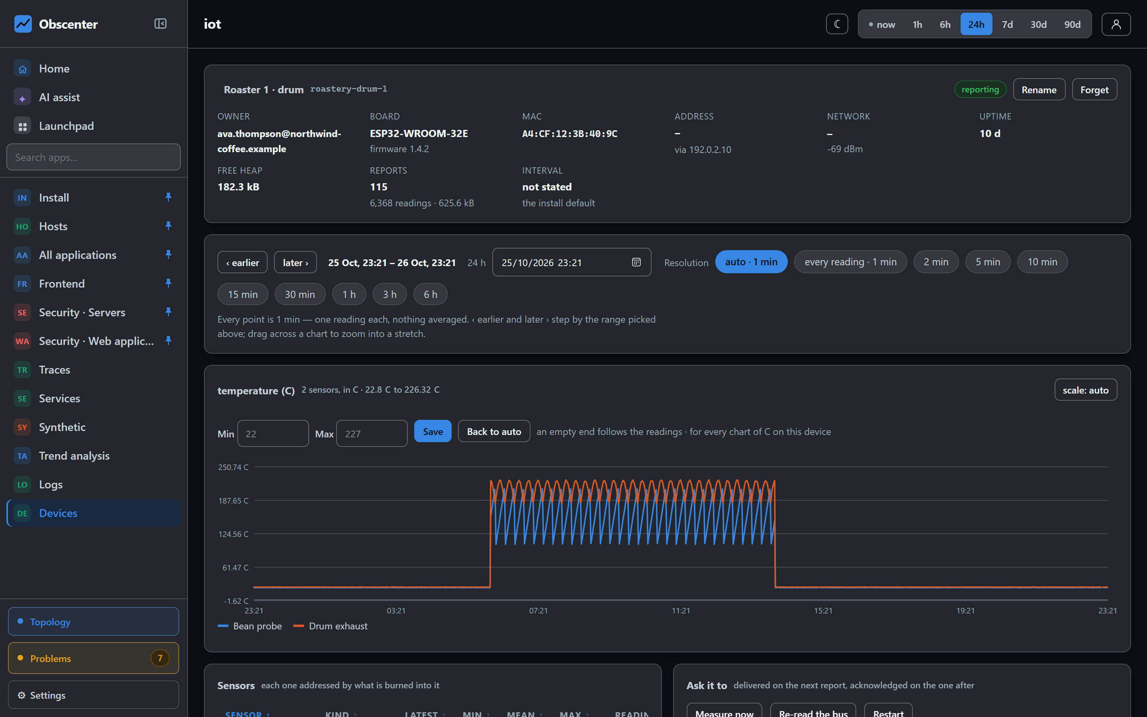Select 6 h resolution chip

tap(431, 294)
